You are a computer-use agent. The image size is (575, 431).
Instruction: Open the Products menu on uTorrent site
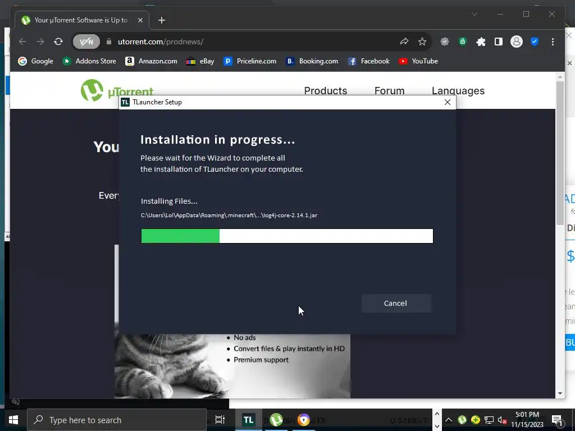click(326, 90)
